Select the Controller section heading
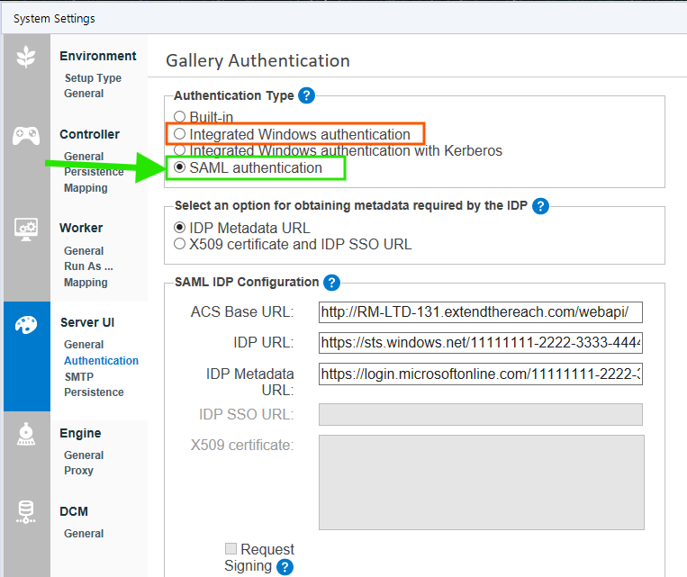Image resolution: width=687 pixels, height=577 pixels. tap(89, 134)
